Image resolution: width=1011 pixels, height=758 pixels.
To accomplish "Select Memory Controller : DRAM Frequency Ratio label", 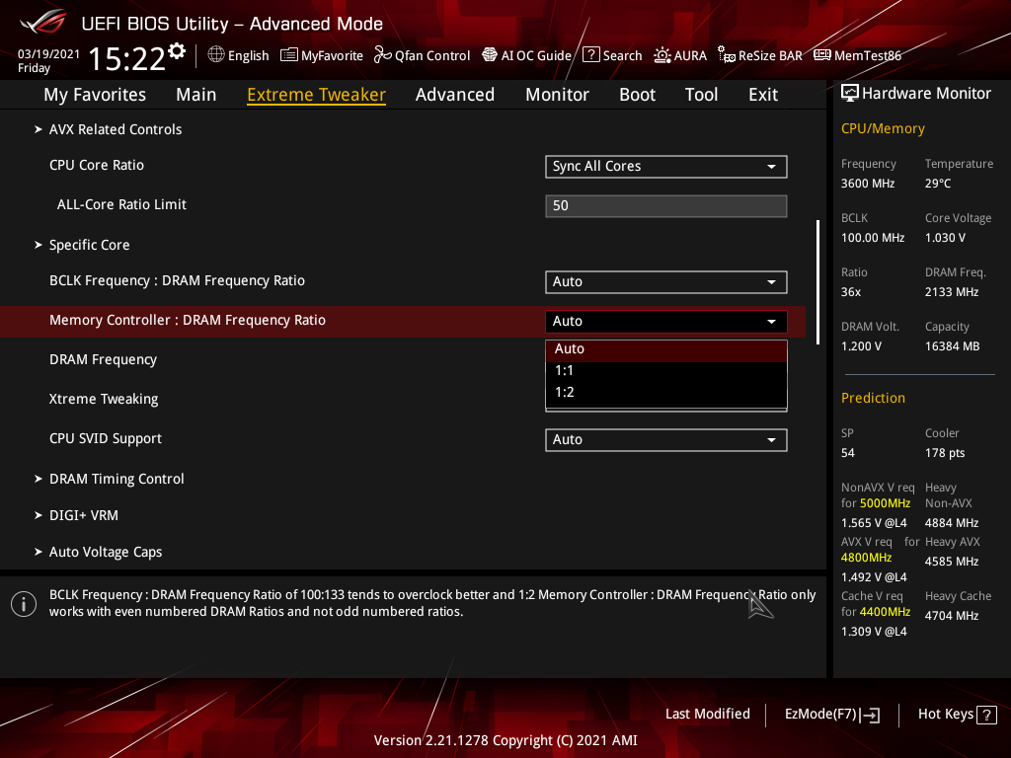I will tap(188, 321).
